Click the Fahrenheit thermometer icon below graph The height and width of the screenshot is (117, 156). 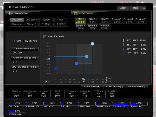pyautogui.click(x=106, y=79)
